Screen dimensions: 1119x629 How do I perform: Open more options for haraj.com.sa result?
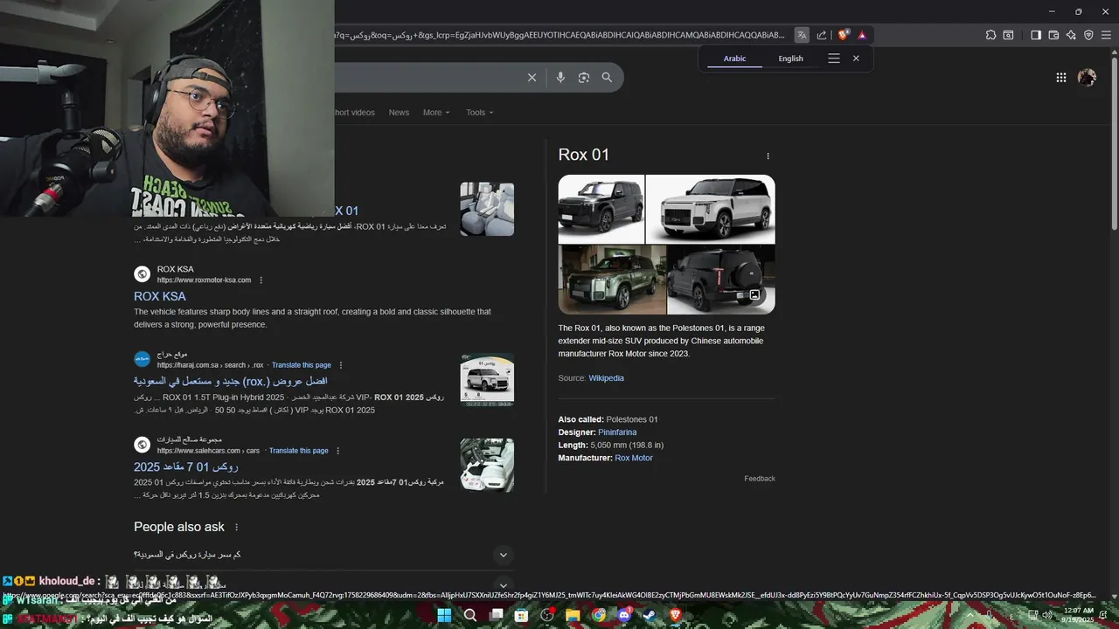point(341,365)
